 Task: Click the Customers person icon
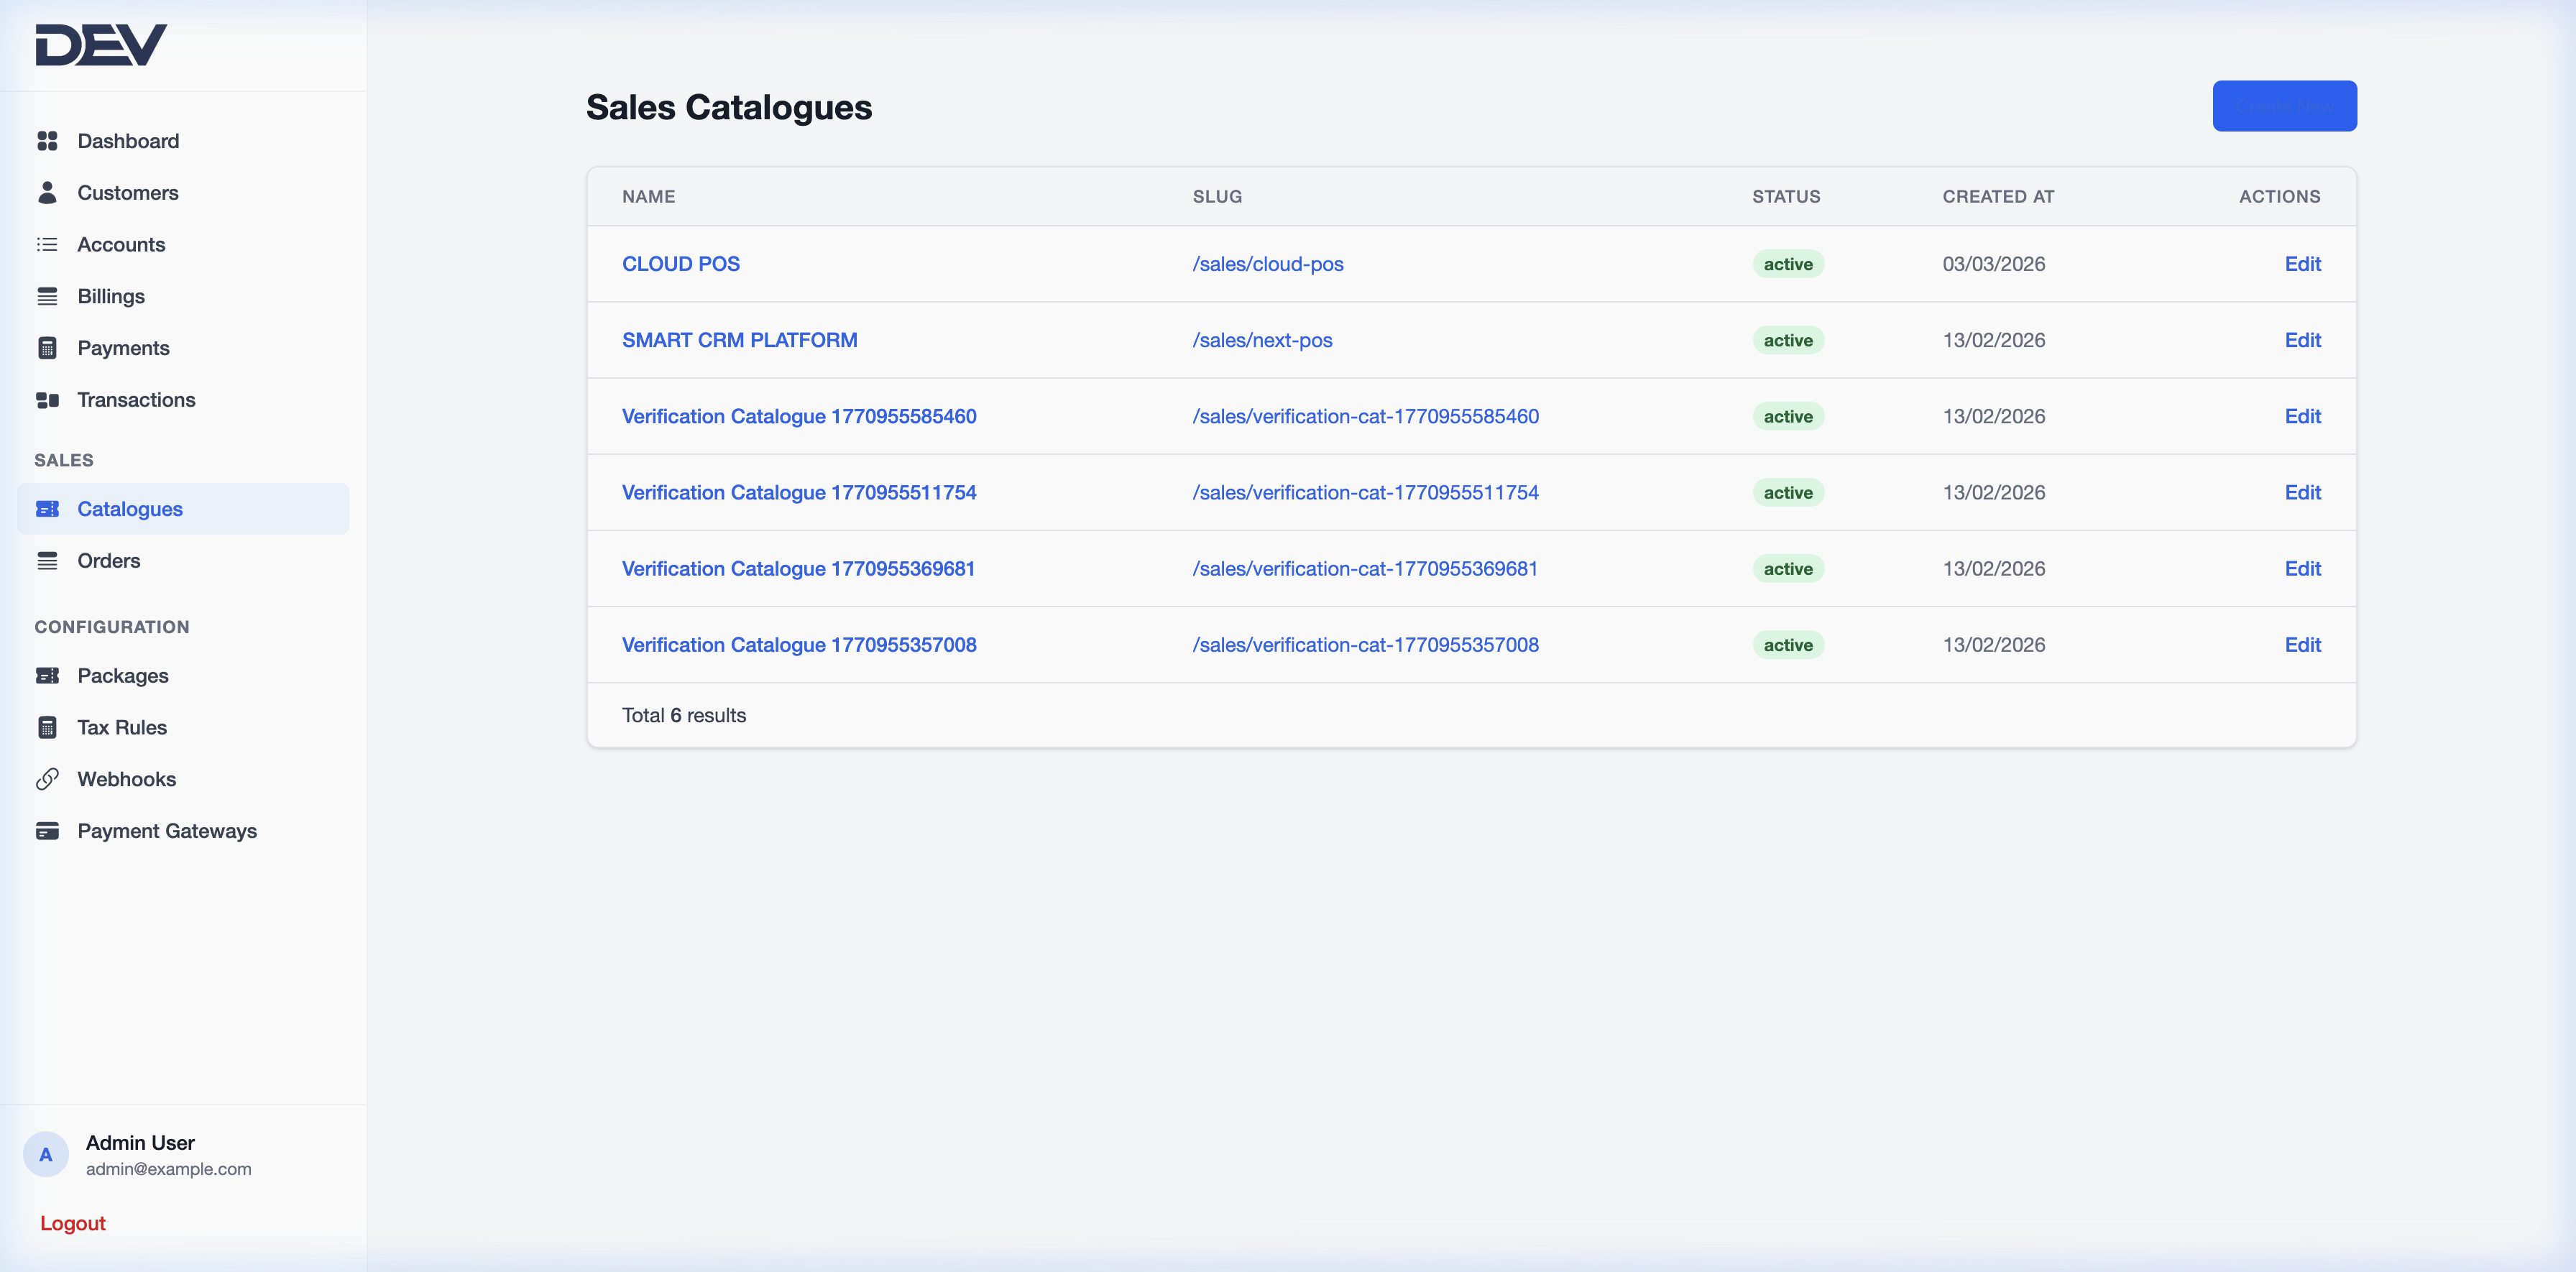48,192
